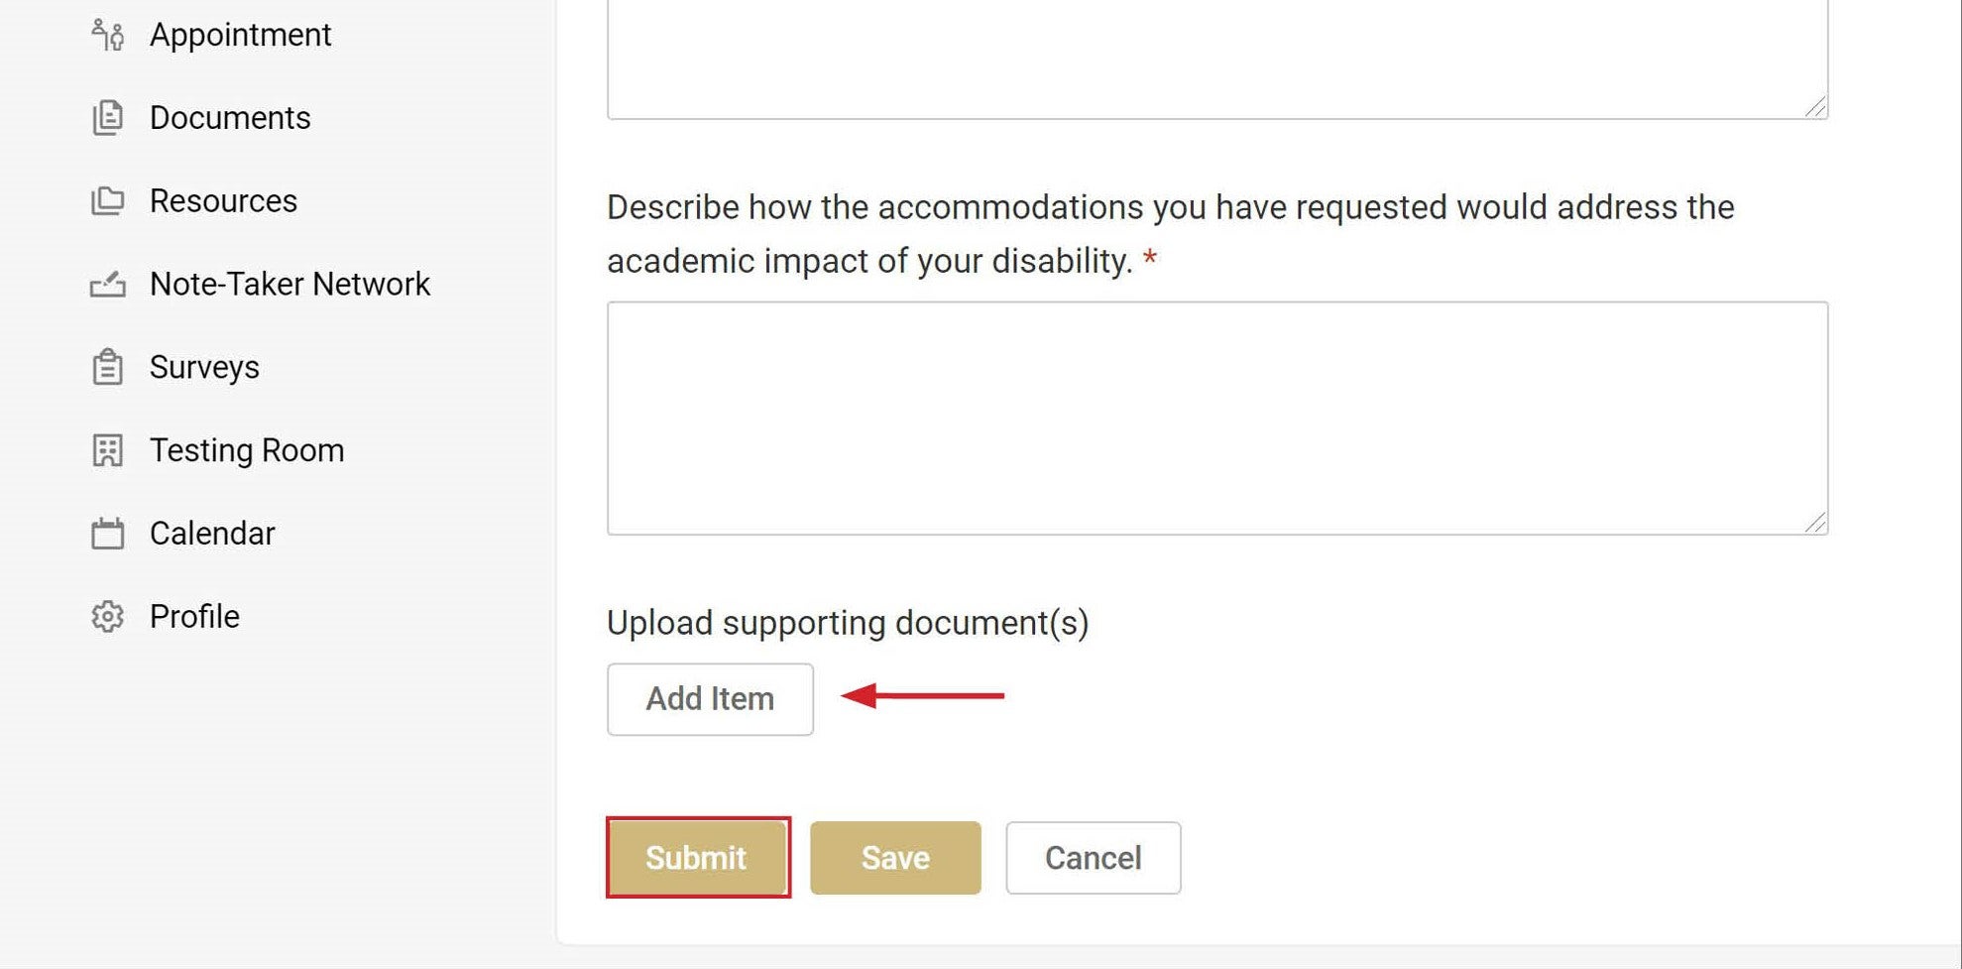Viewport: 1962px width, 969px height.
Task: Click the Profile gear icon
Action: 107,617
